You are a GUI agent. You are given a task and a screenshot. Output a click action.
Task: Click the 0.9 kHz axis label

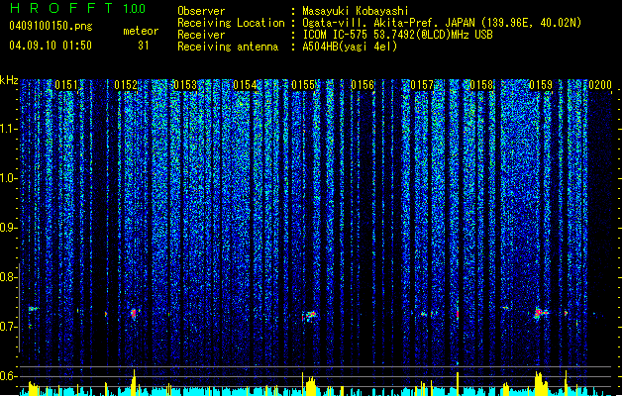click(x=8, y=228)
